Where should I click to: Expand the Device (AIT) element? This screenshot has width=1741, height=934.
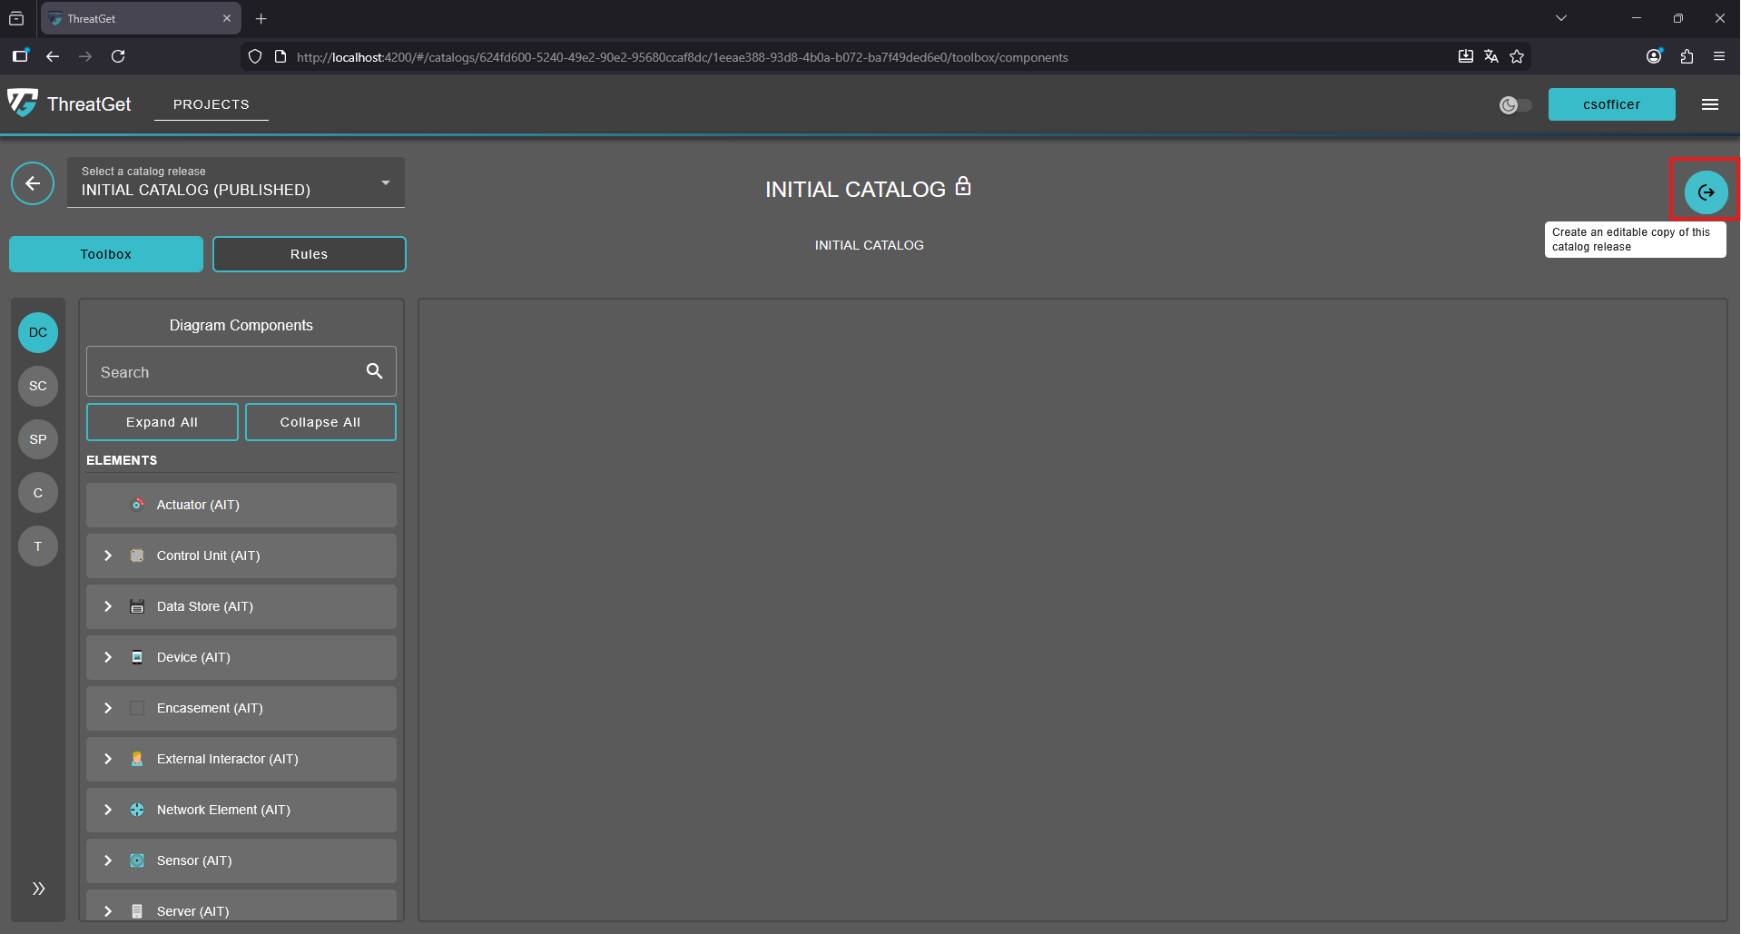(x=108, y=657)
